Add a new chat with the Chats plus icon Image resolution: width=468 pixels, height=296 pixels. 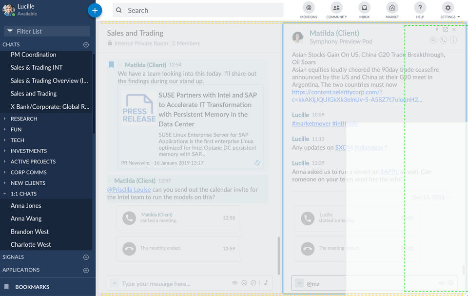pyautogui.click(x=86, y=44)
